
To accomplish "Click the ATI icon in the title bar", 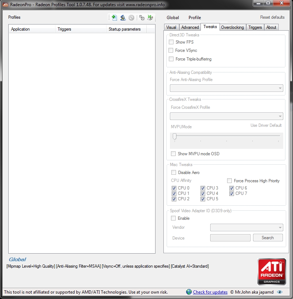I will click(x=5, y=5).
